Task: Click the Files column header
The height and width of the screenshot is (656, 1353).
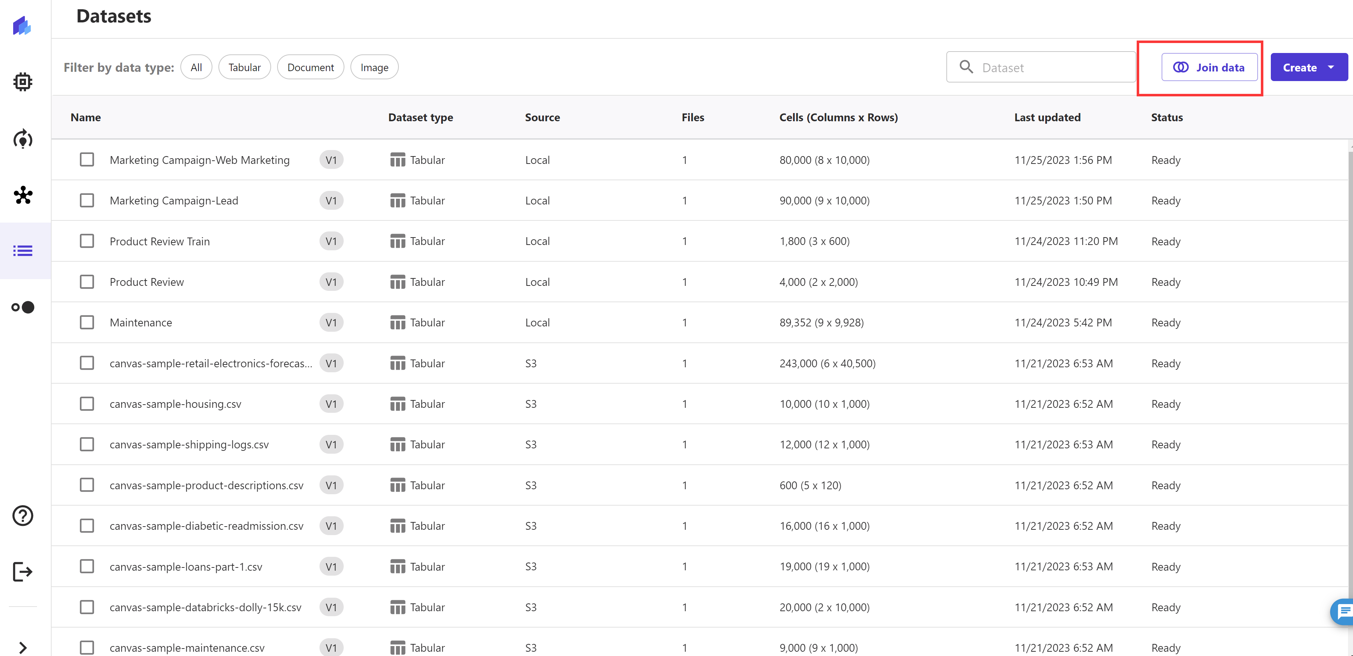Action: 692,117
